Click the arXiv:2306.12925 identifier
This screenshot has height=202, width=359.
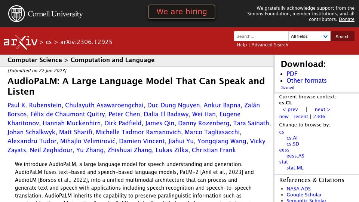click(x=86, y=42)
